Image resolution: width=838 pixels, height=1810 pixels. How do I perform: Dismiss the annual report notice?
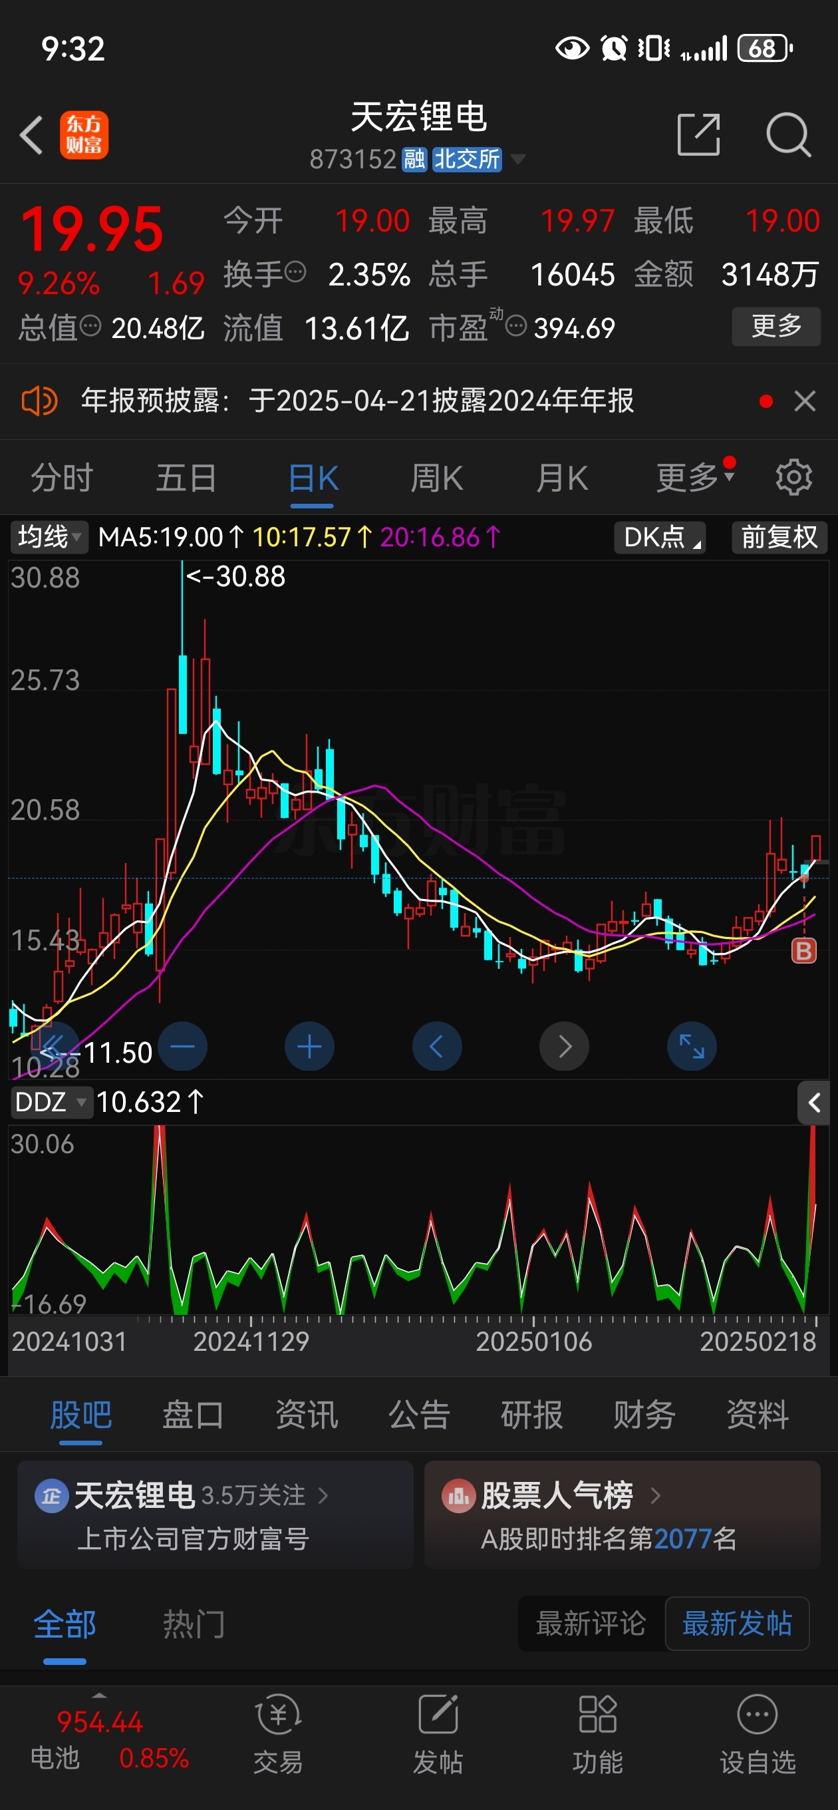pos(804,401)
